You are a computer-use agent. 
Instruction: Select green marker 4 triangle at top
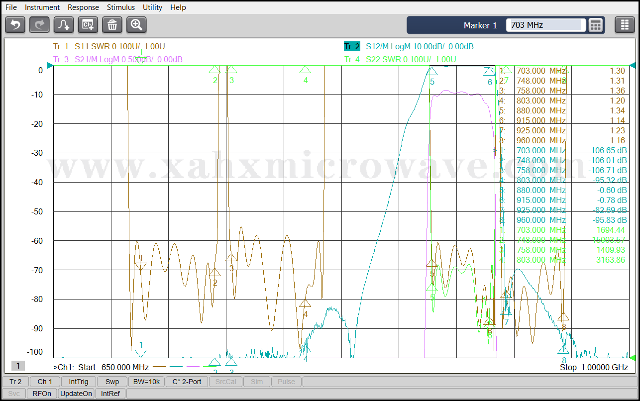[x=305, y=69]
